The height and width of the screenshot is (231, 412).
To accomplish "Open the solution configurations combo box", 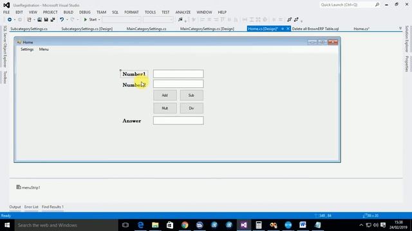I will (122, 20).
